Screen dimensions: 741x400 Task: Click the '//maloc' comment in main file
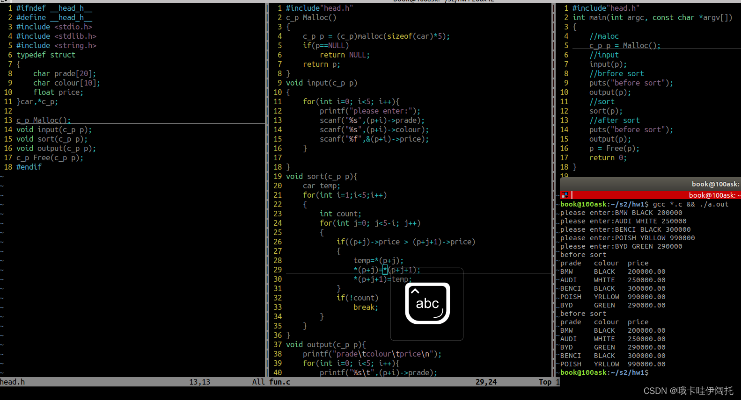point(604,36)
